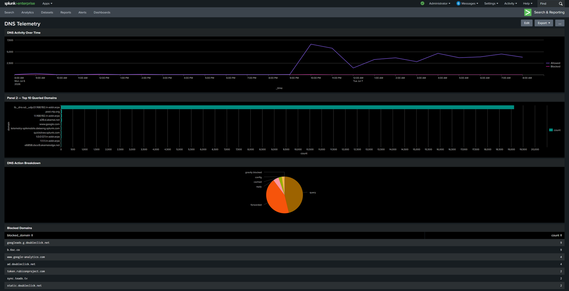Click the ad.doubleclick.net row
569x291 pixels.
(x=284, y=264)
